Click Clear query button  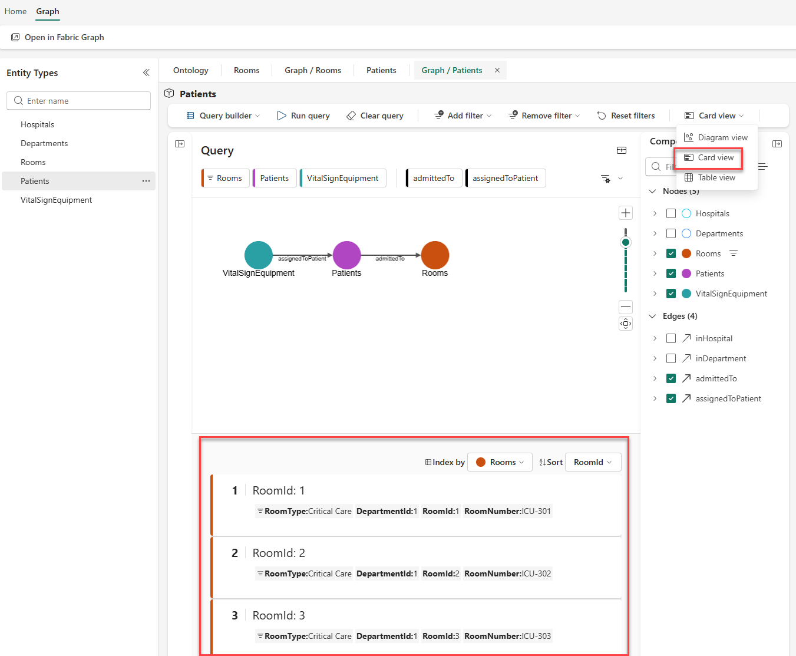375,116
